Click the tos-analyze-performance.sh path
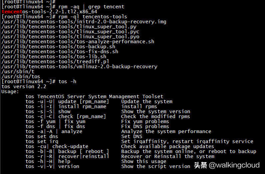 78,42
